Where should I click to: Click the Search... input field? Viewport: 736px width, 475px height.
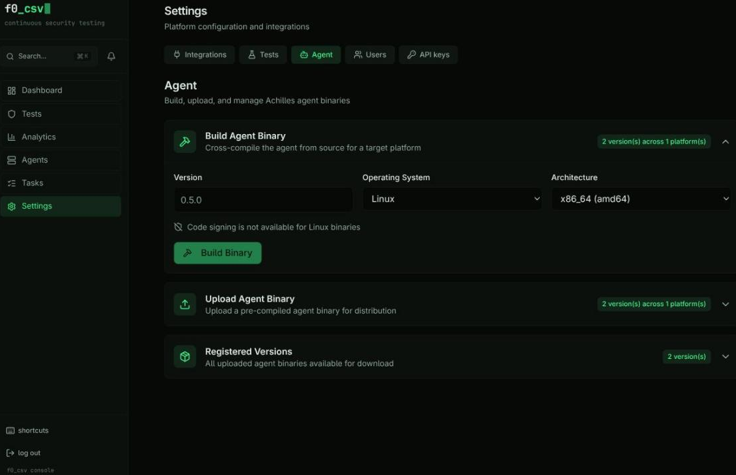[49, 57]
